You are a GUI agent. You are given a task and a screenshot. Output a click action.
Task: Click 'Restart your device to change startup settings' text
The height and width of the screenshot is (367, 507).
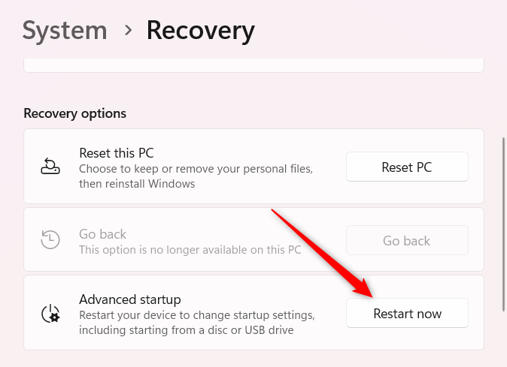tap(197, 315)
